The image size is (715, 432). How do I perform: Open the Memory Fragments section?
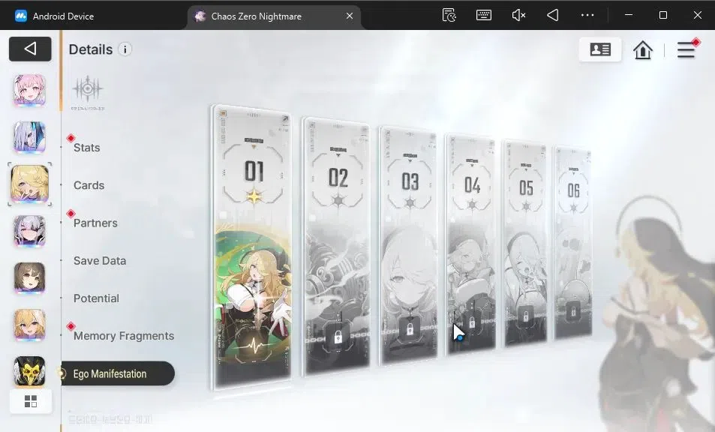click(124, 336)
